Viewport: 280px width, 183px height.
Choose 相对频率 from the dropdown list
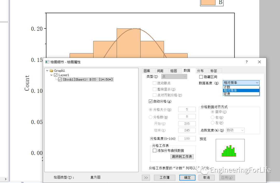click(x=241, y=90)
